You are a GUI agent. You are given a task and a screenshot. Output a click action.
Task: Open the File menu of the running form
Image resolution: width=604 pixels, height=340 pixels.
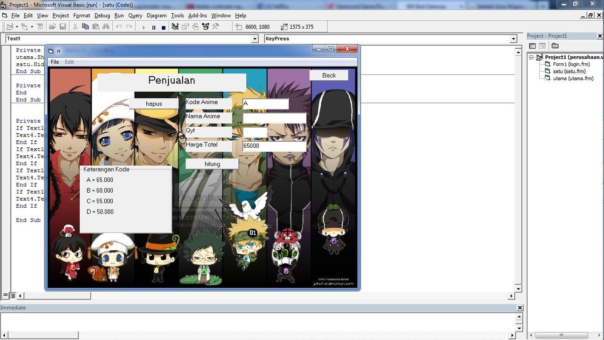(55, 62)
